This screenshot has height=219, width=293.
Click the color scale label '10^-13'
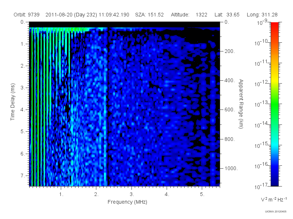[x=261, y=104]
